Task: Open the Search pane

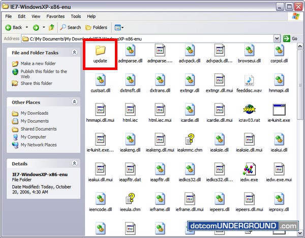Action: click(70, 27)
